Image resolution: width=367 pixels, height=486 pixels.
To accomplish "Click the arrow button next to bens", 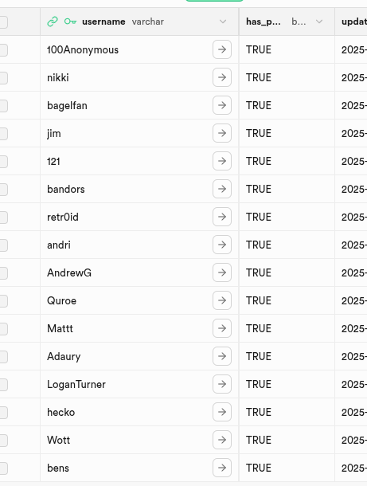I will click(x=222, y=468).
